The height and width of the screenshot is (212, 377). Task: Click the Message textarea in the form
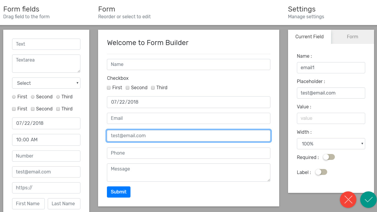188,173
